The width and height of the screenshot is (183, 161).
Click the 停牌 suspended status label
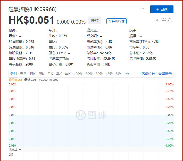click(x=95, y=20)
